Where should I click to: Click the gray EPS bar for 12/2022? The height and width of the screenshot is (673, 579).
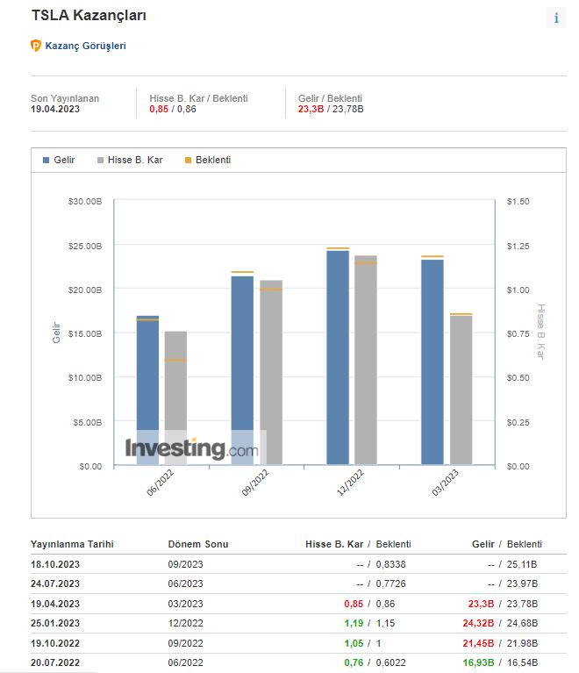point(366,360)
